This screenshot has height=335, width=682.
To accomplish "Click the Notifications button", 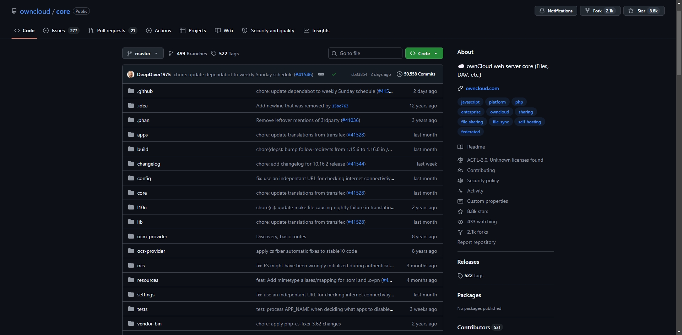I will click(x=556, y=11).
